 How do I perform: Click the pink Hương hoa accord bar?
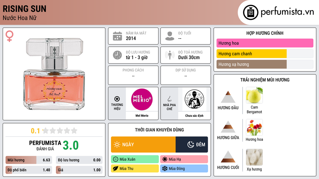coord(265,43)
